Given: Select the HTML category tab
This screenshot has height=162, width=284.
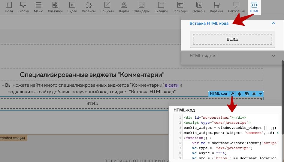Looking at the screenshot, I should click(254, 7).
